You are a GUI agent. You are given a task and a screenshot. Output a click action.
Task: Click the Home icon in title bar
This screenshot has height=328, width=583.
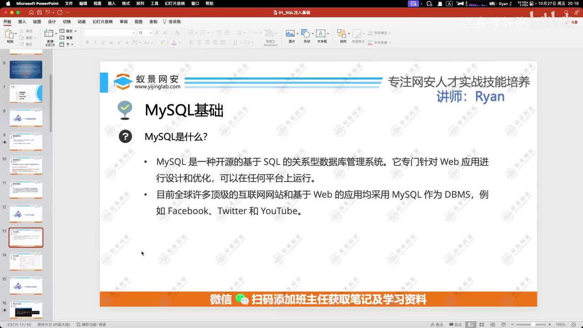tap(32, 13)
